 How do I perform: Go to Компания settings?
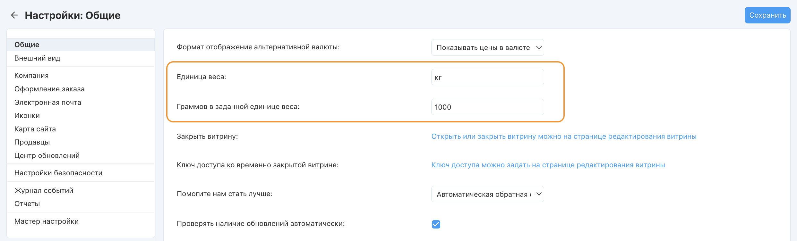point(31,76)
